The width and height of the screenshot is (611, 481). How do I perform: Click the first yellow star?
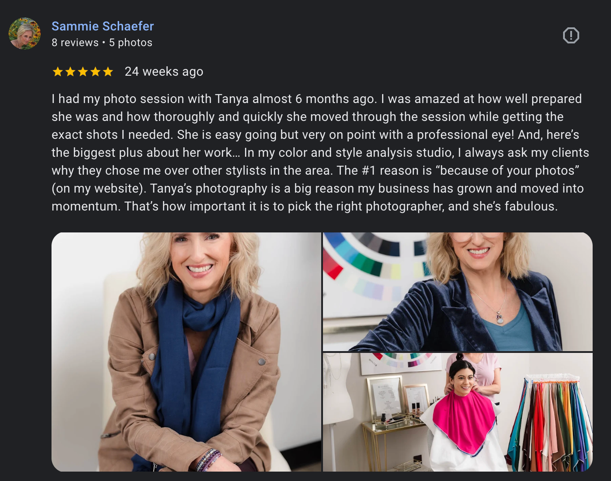tap(58, 72)
